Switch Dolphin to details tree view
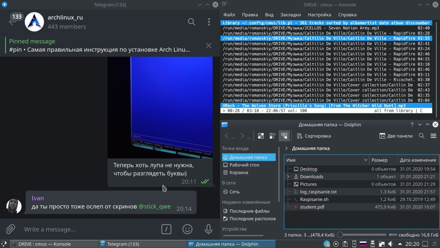 (284, 136)
